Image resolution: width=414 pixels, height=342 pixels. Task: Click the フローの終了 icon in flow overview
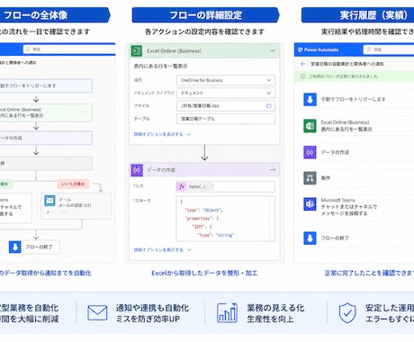point(14,247)
